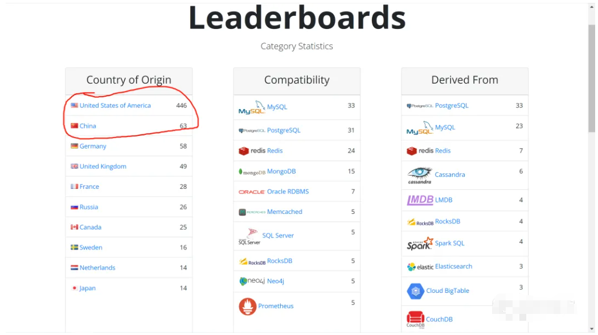Open the Japan country link
Image resolution: width=598 pixels, height=335 pixels.
pyautogui.click(x=87, y=288)
